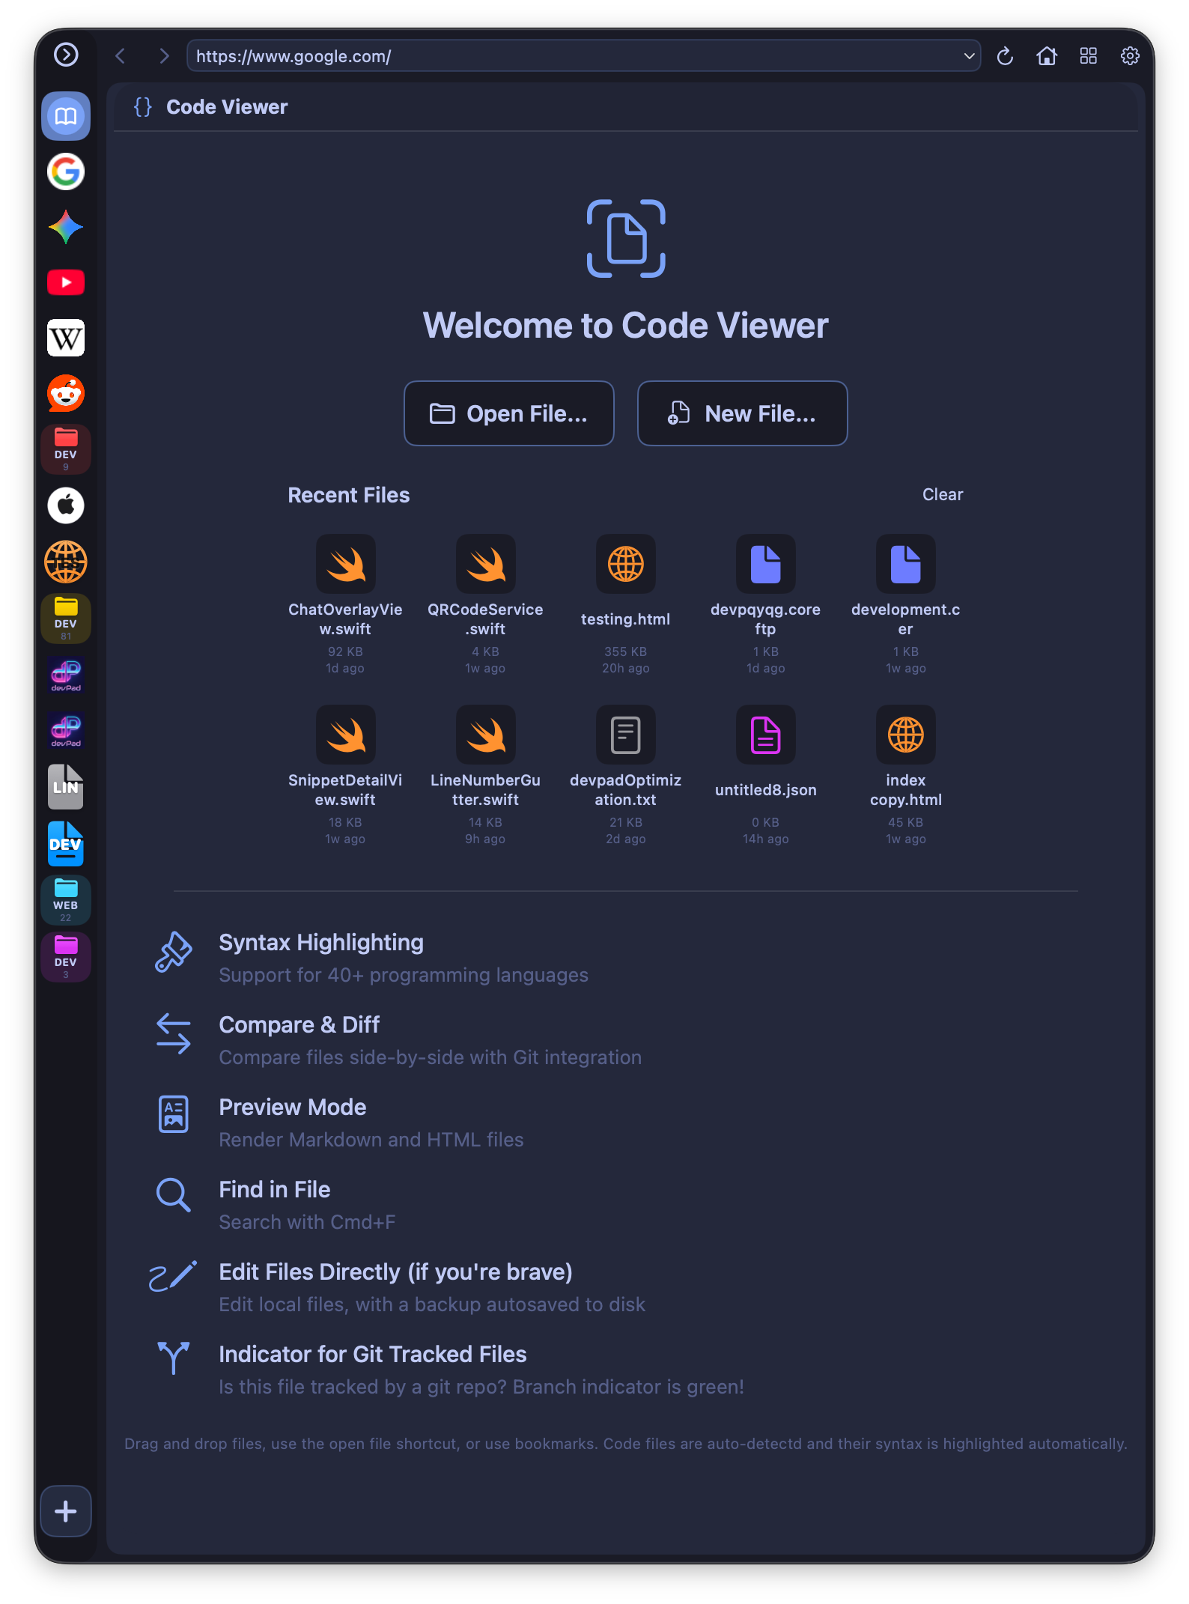Open recent file LineNumberGutter.swift

coord(485,774)
